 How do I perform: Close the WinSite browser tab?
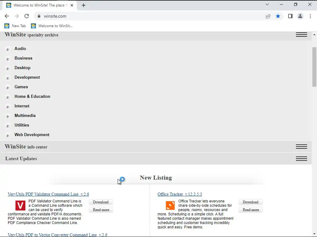(x=72, y=5)
